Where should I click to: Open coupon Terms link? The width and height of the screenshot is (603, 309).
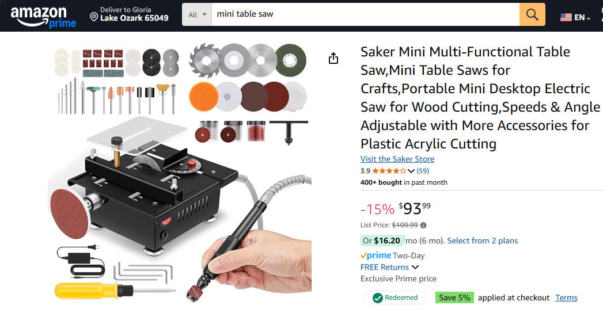pos(566,297)
